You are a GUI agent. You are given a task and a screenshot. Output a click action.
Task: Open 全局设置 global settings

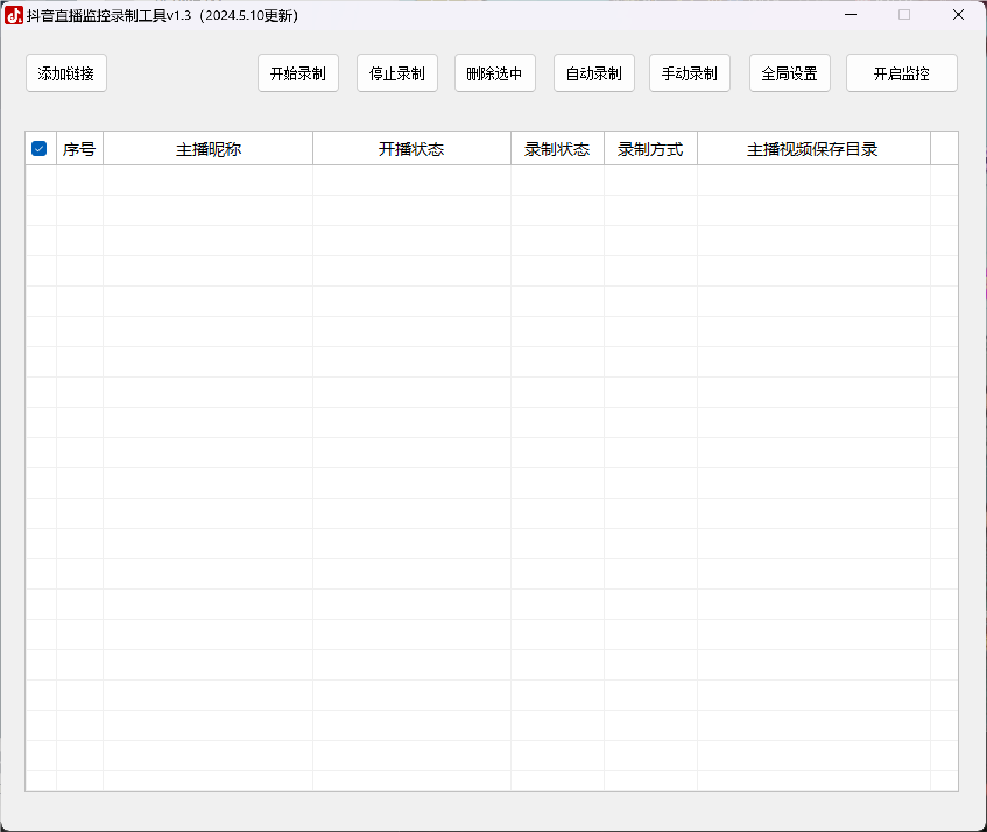(x=789, y=73)
